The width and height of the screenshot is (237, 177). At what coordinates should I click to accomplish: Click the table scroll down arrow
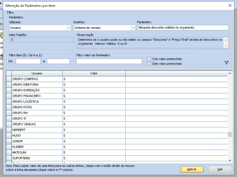[x=230, y=161]
